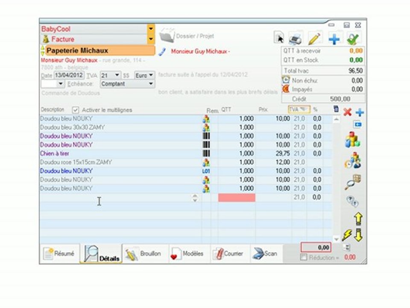Click the QTT en Stock 0,00 value
The width and height of the screenshot is (410, 308).
pos(356,60)
